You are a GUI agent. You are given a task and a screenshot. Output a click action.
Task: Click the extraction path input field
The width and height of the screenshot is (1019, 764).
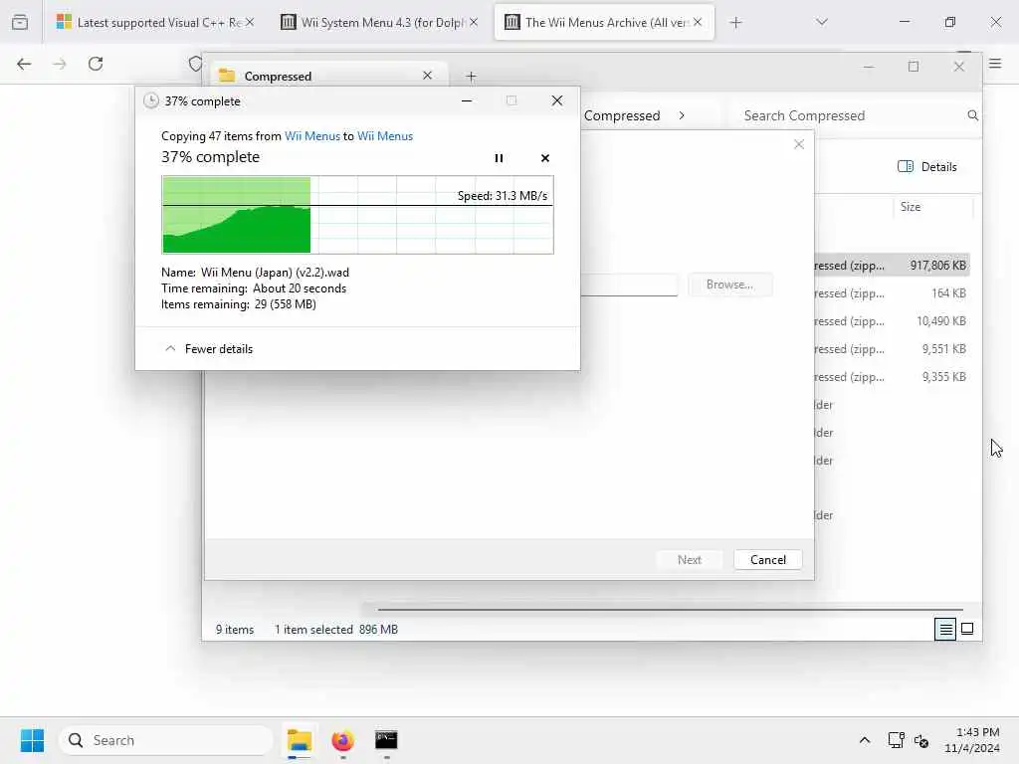629,285
